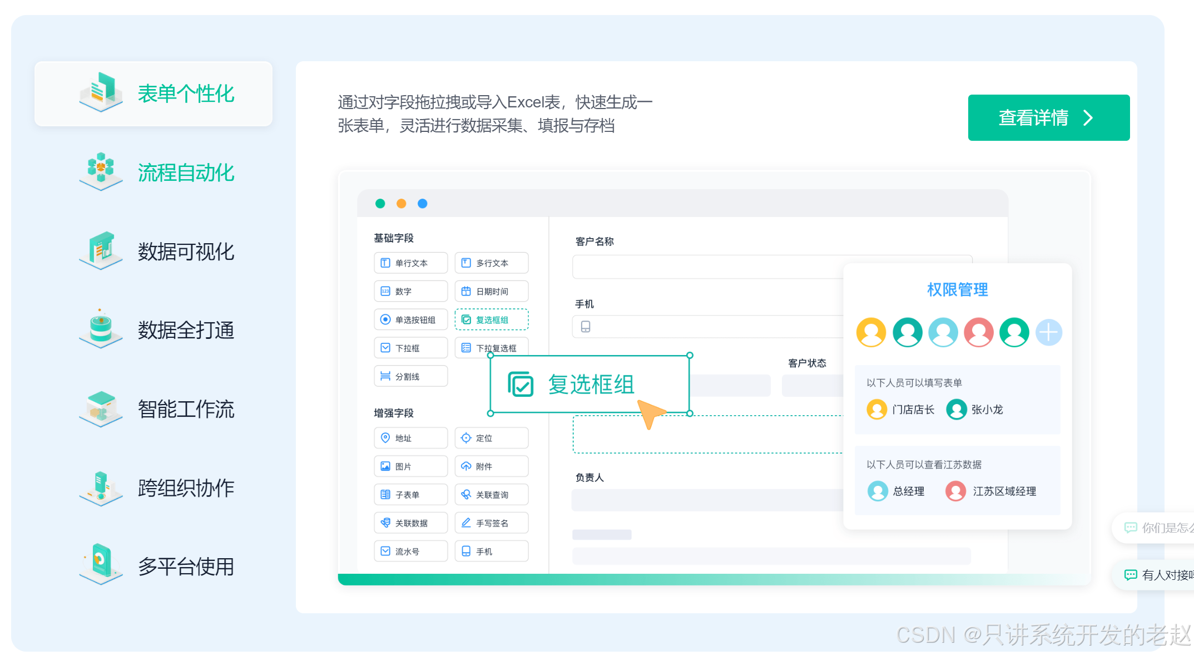Click the 跨组织协作 building icon

[101, 487]
